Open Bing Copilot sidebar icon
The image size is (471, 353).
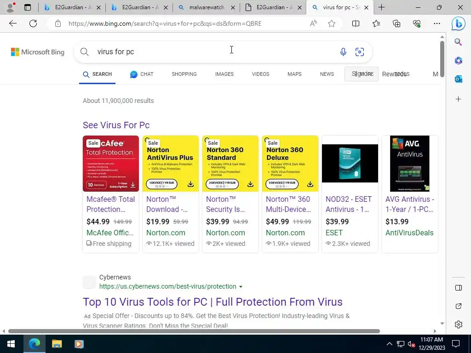459,23
